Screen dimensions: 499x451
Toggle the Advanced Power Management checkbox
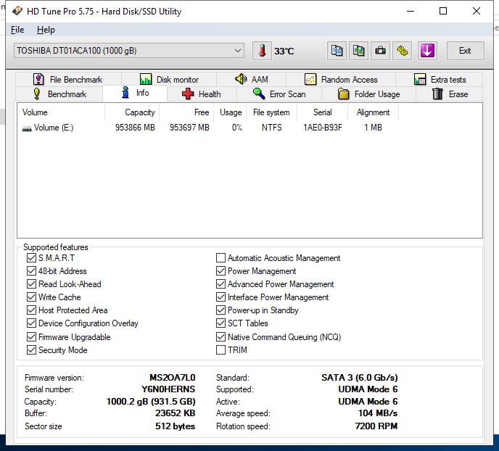click(220, 284)
